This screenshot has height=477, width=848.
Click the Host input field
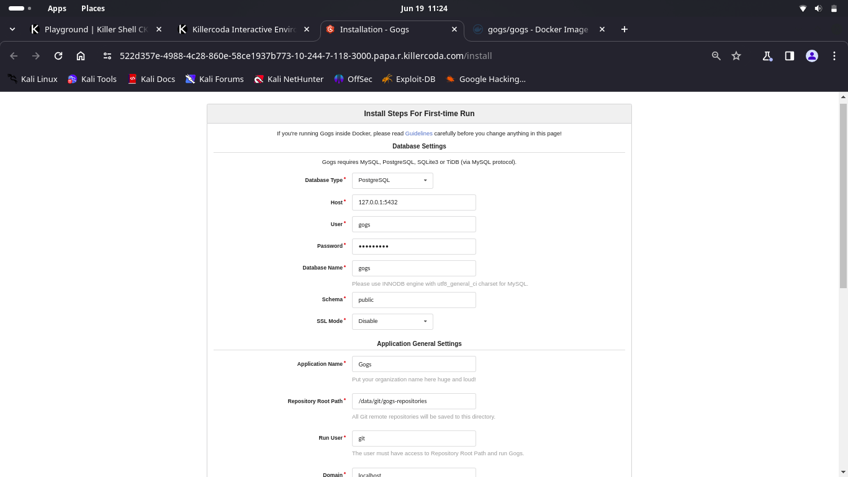pyautogui.click(x=414, y=202)
